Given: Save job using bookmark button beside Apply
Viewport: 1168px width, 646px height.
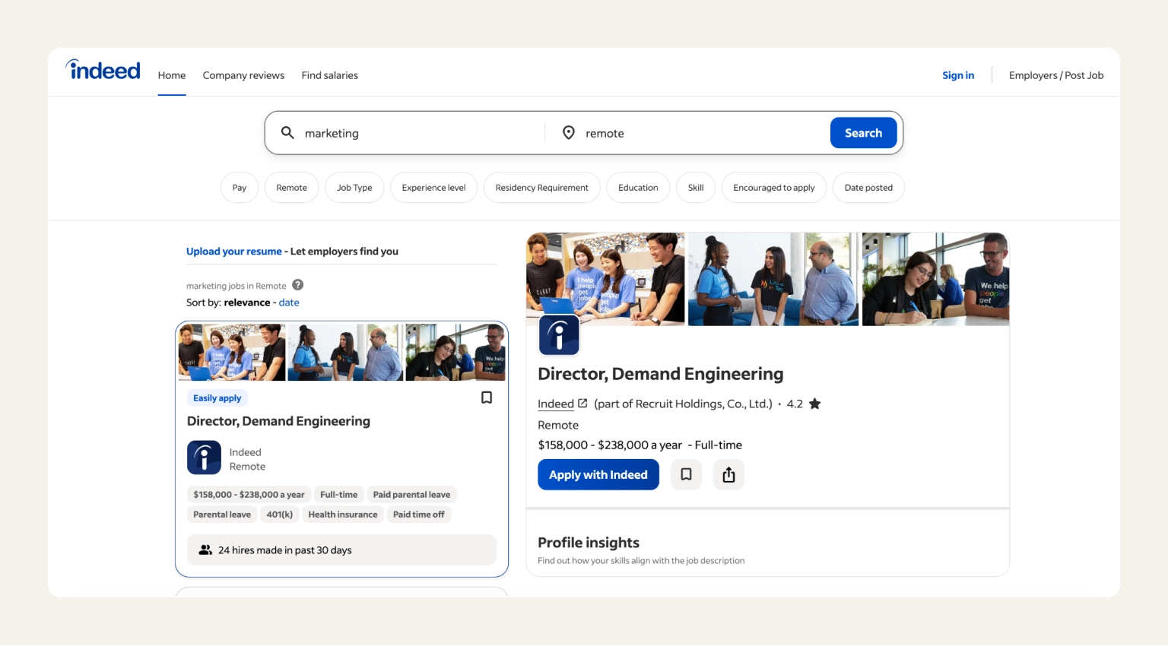Looking at the screenshot, I should (686, 474).
